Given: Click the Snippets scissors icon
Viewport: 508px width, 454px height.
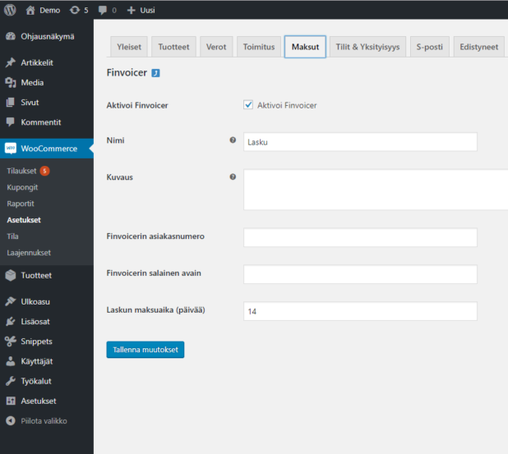Looking at the screenshot, I should pos(11,342).
